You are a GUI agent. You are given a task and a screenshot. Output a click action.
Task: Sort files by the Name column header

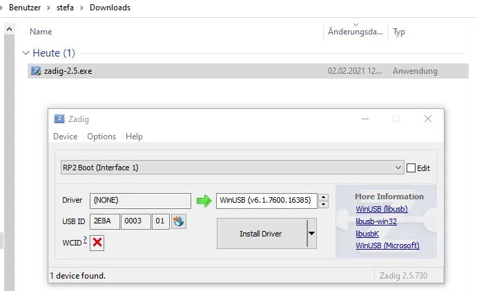pyautogui.click(x=41, y=32)
